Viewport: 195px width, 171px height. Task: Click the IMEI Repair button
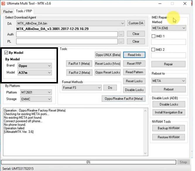[x=168, y=64]
